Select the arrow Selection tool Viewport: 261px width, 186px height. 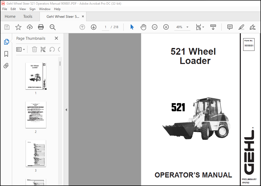(132, 27)
